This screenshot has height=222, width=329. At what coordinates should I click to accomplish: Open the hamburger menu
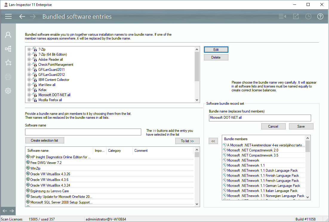[x=8, y=16]
